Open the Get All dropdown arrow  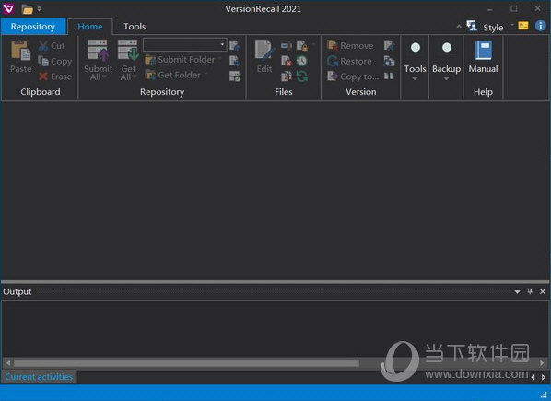pyautogui.click(x=135, y=77)
